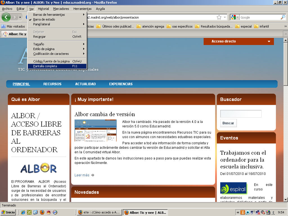Image resolution: width=288 pixels, height=216 pixels.
Task: Go to the EXPERIENCIAS navigation tab
Action: [x=121, y=84]
